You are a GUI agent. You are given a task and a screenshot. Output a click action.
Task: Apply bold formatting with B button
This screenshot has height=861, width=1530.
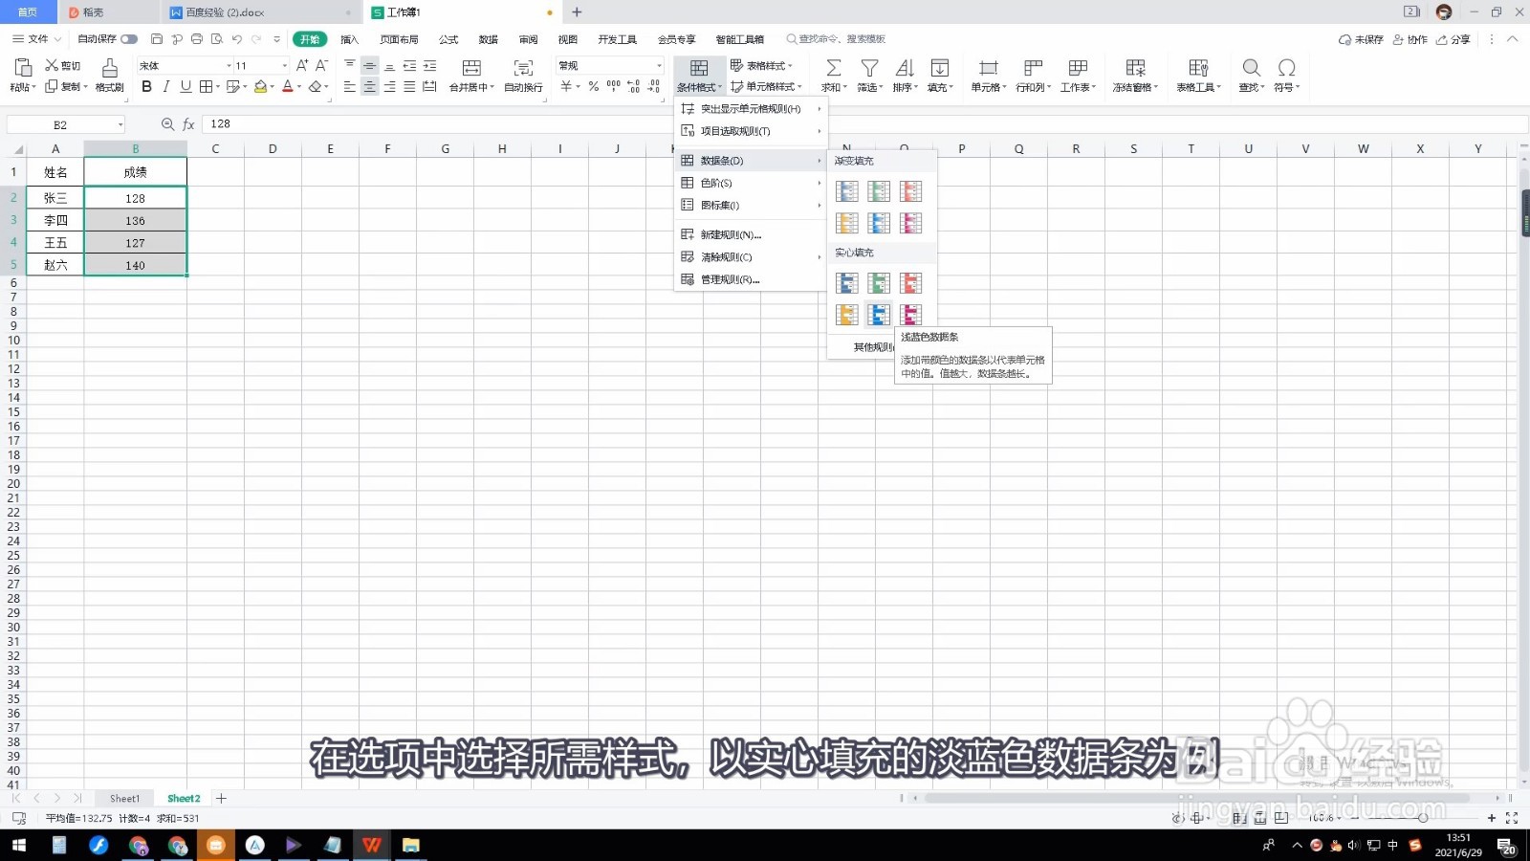point(146,86)
